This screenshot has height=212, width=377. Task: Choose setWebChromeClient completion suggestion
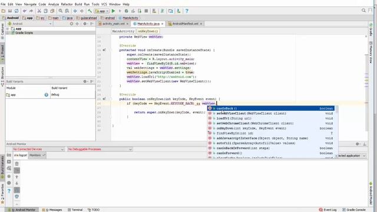coord(271,123)
